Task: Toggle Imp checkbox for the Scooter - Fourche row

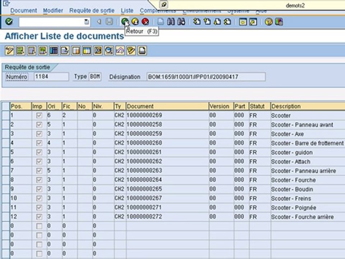Action: (39, 180)
